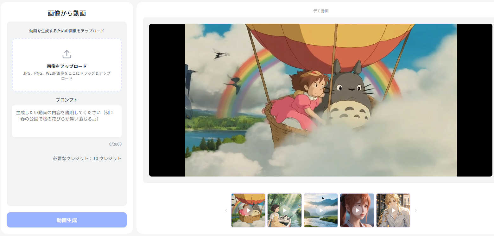Click the 0/2000 character counter
Image resolution: width=494 pixels, height=236 pixels.
coord(115,144)
